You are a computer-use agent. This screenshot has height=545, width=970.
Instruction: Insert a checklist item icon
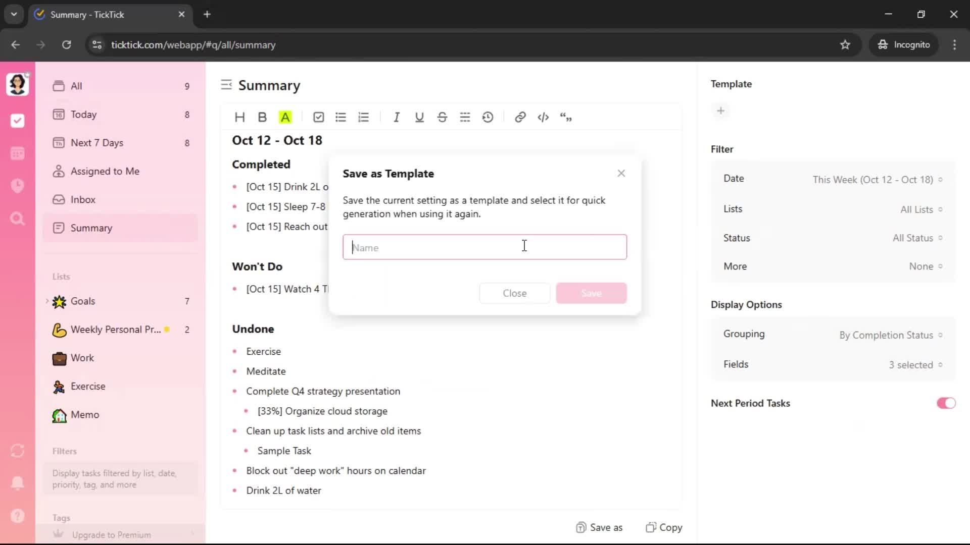(x=318, y=117)
